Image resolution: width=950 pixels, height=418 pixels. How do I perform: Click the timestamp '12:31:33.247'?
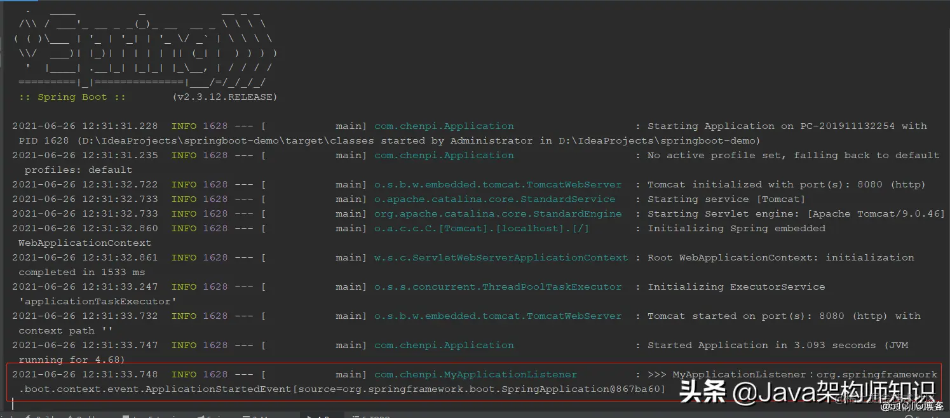pyautogui.click(x=120, y=287)
